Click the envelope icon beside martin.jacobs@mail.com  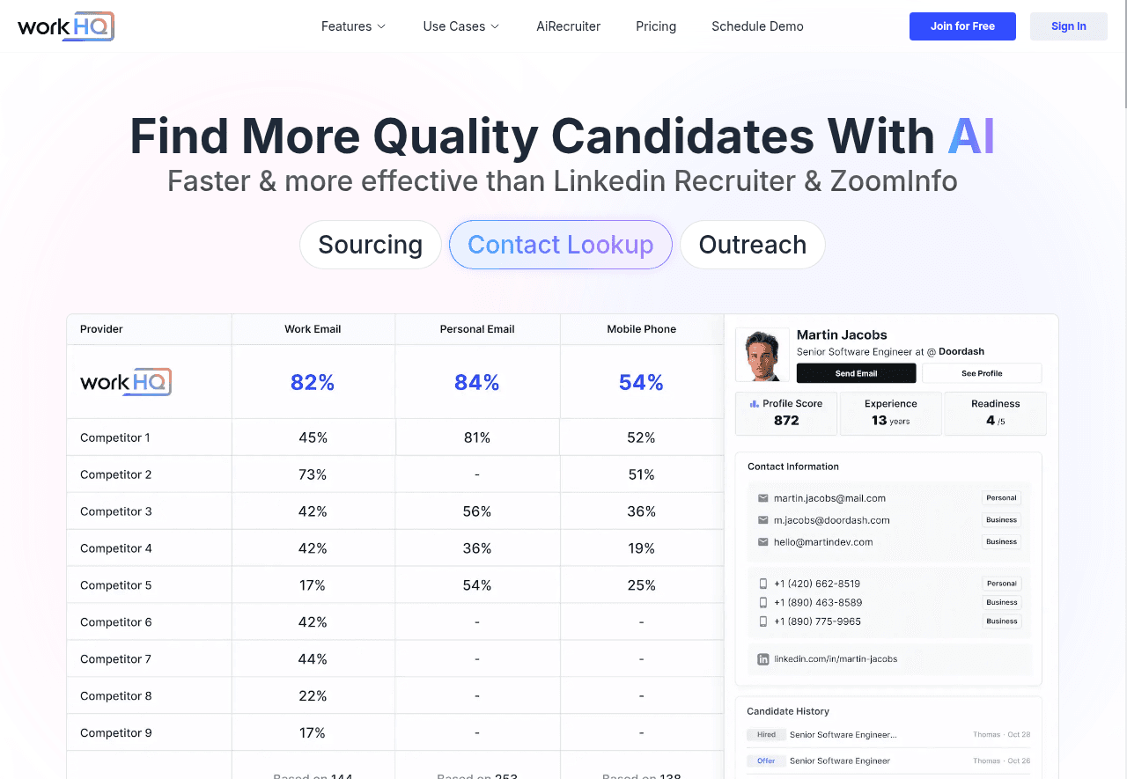[763, 498]
